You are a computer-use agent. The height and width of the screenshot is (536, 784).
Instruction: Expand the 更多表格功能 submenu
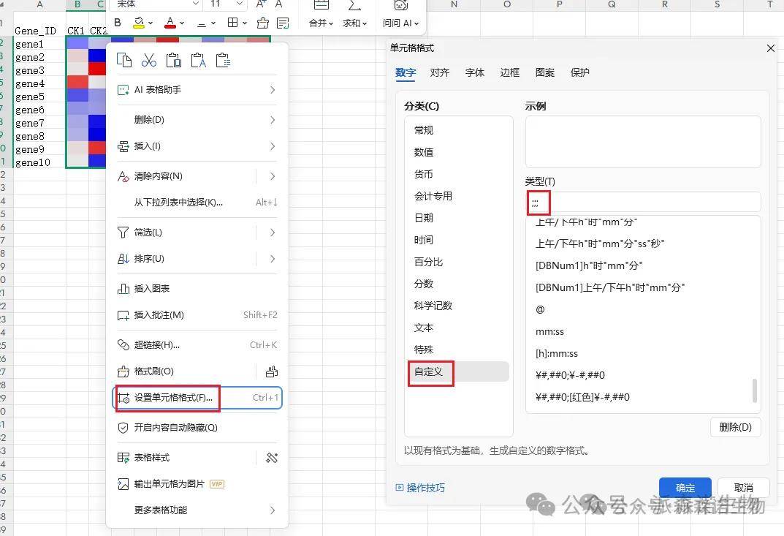point(272,510)
